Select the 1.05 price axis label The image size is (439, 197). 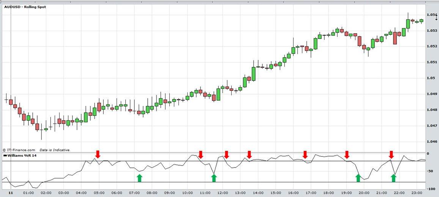430,78
